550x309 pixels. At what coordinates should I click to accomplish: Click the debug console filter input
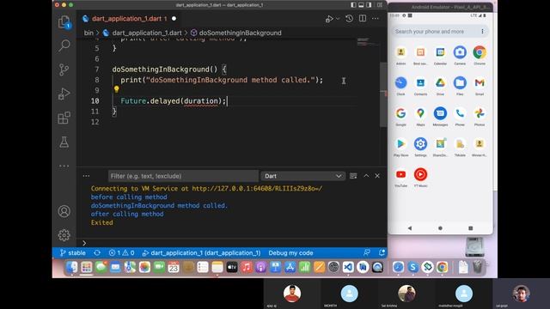pyautogui.click(x=183, y=176)
